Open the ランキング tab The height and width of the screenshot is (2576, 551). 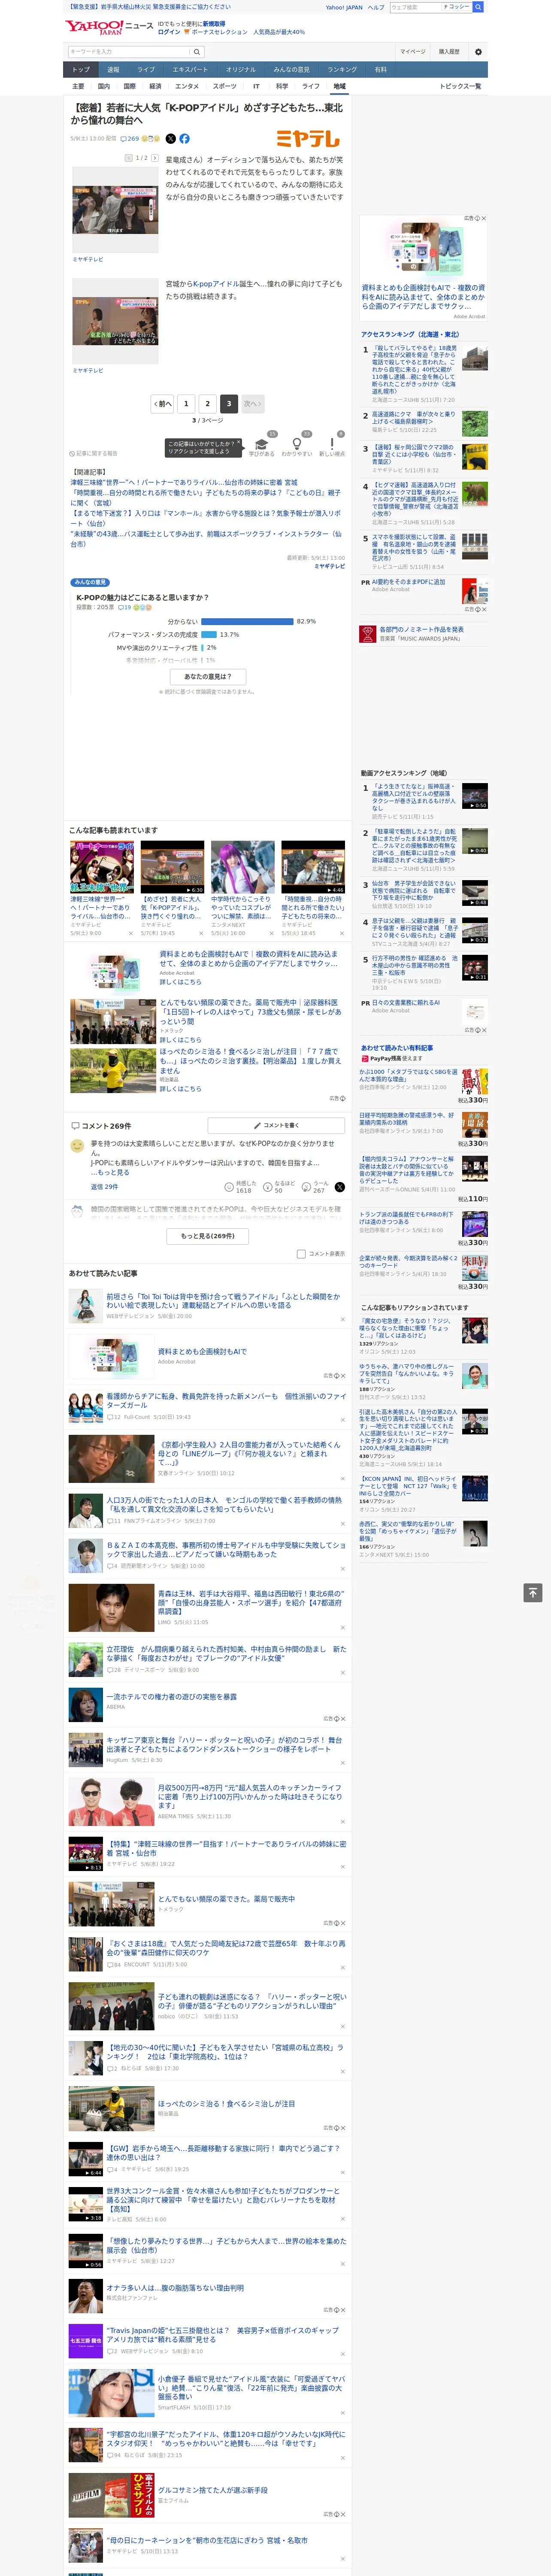(342, 70)
